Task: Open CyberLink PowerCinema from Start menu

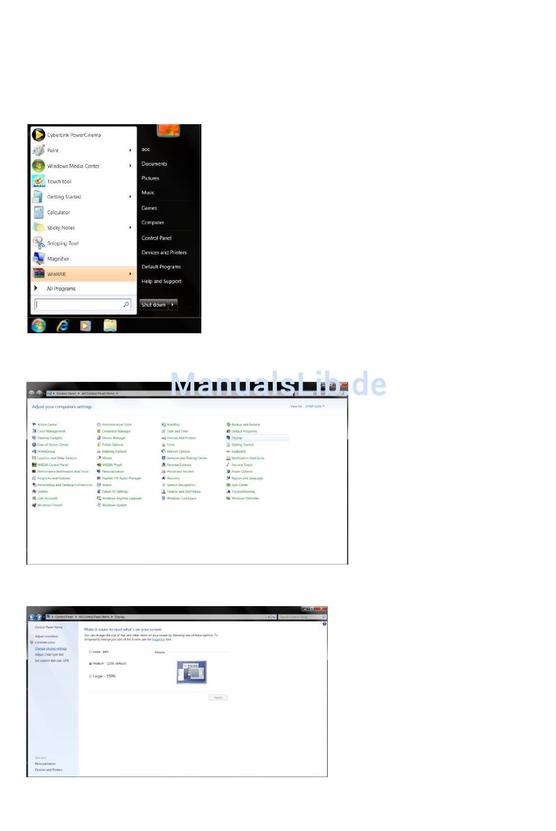Action: (74, 135)
